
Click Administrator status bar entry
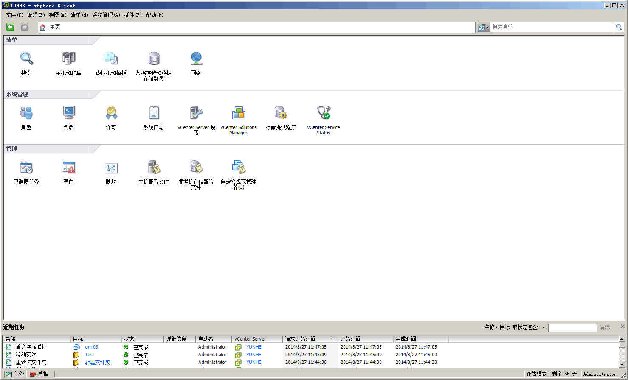tap(600, 374)
